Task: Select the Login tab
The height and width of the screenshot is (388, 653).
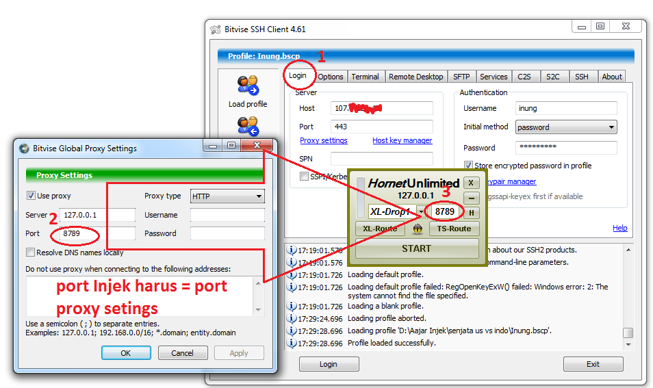Action: click(x=297, y=75)
